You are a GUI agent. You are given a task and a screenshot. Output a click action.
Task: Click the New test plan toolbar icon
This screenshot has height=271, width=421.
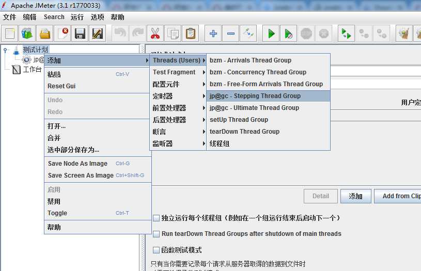click(x=10, y=34)
